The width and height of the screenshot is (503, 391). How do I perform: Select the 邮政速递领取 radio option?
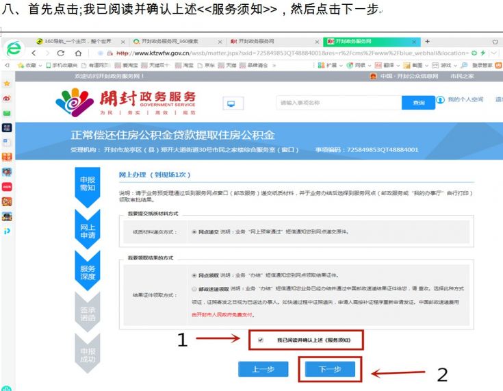coord(194,289)
